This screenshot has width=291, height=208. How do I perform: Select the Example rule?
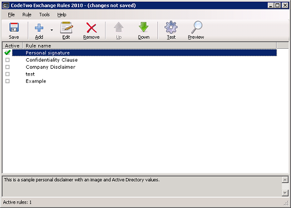coord(36,81)
